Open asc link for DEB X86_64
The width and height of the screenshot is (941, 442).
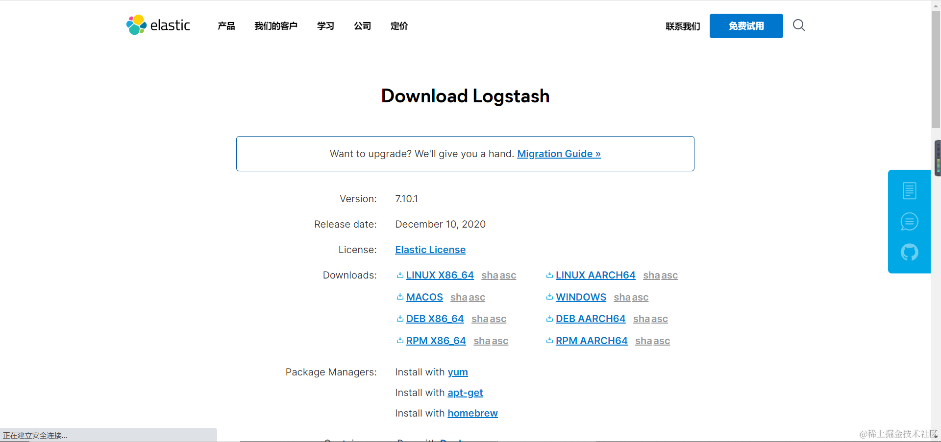(498, 319)
